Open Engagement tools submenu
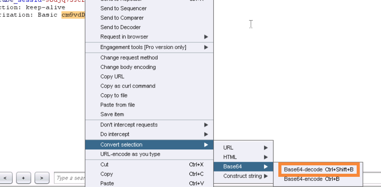Viewport: 381px width, 187px height. [x=143, y=47]
